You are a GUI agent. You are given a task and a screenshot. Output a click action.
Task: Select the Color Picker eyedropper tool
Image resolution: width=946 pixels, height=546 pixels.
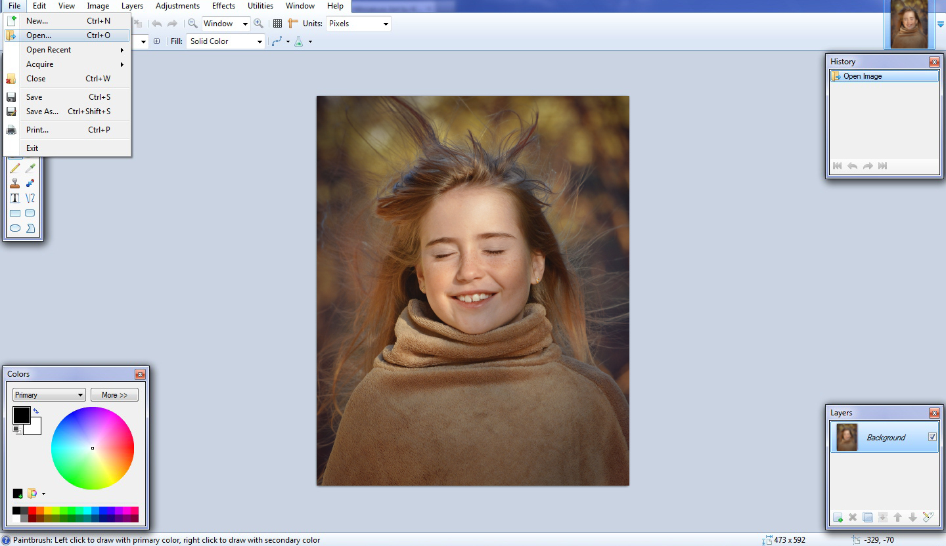[x=30, y=168]
